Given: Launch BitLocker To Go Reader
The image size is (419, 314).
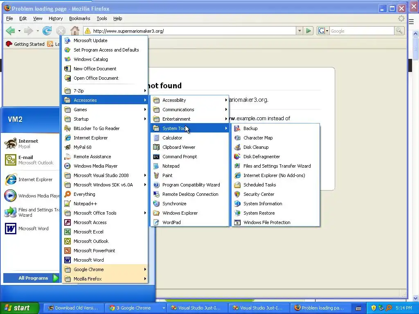Looking at the screenshot, I should tap(105, 128).
